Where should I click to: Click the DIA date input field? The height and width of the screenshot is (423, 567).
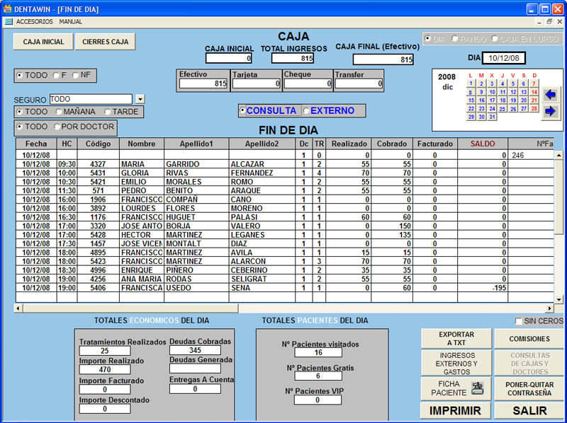(x=505, y=58)
